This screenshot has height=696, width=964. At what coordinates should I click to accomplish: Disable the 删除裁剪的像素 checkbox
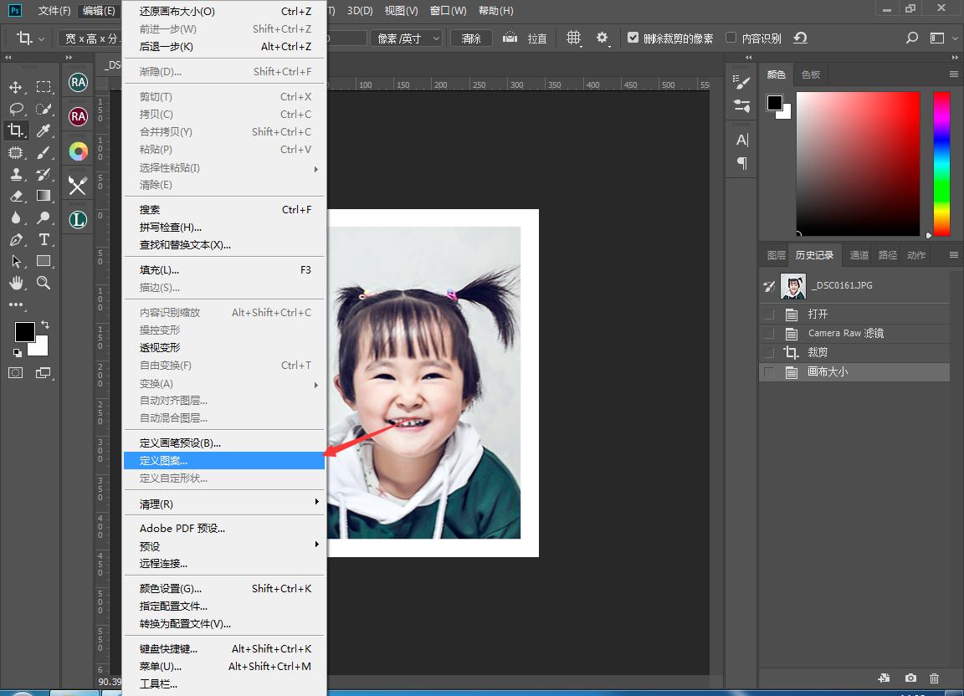[x=633, y=37]
